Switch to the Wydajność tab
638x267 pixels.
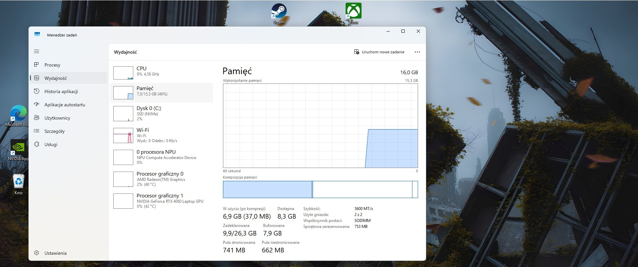click(55, 78)
